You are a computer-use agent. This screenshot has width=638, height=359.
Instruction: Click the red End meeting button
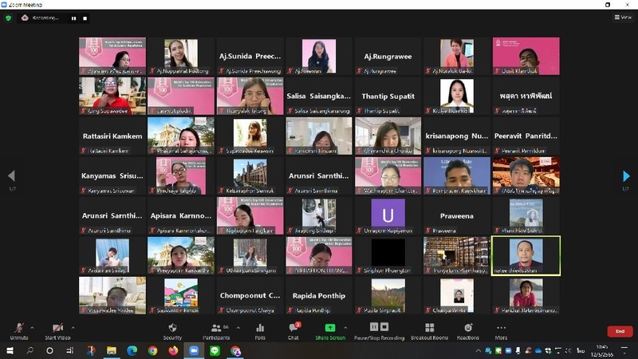click(620, 331)
